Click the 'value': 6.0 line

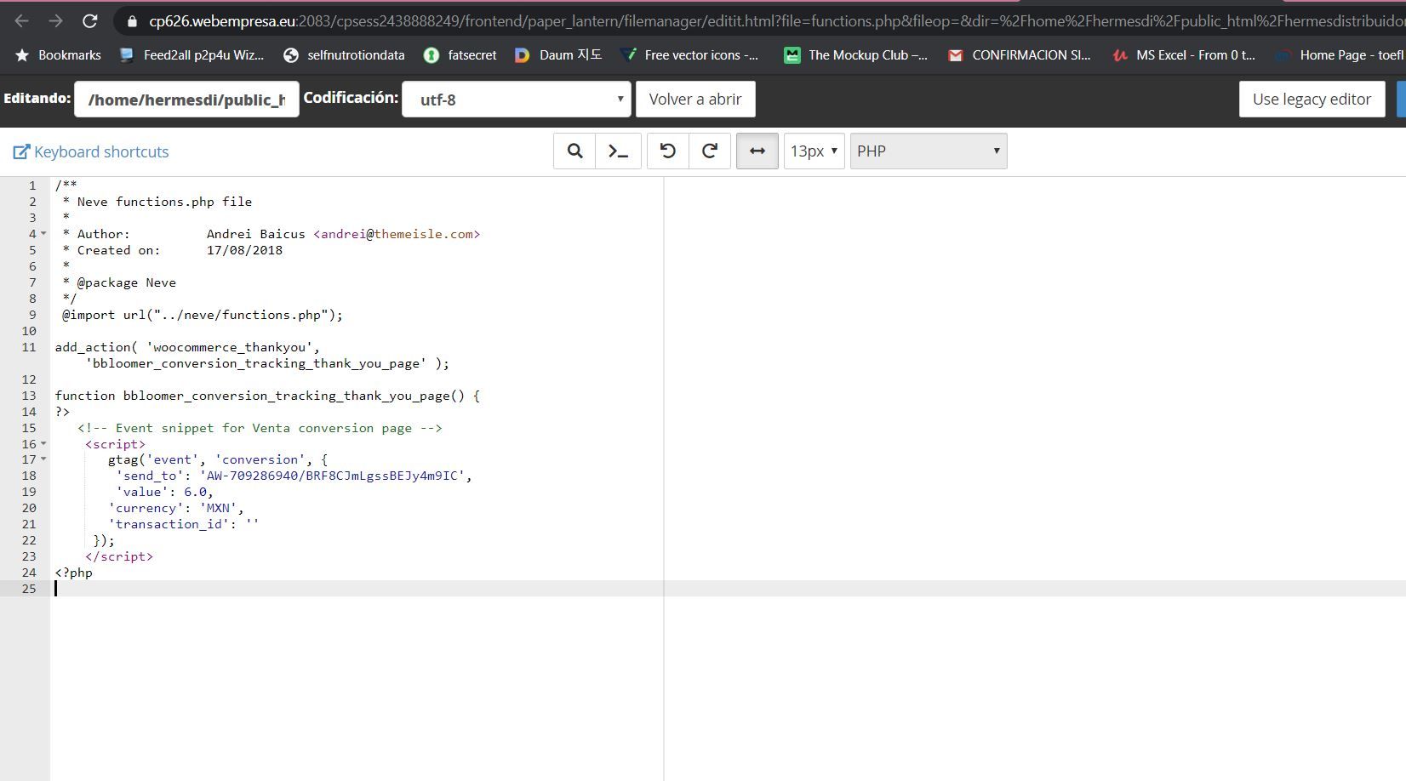coord(165,492)
